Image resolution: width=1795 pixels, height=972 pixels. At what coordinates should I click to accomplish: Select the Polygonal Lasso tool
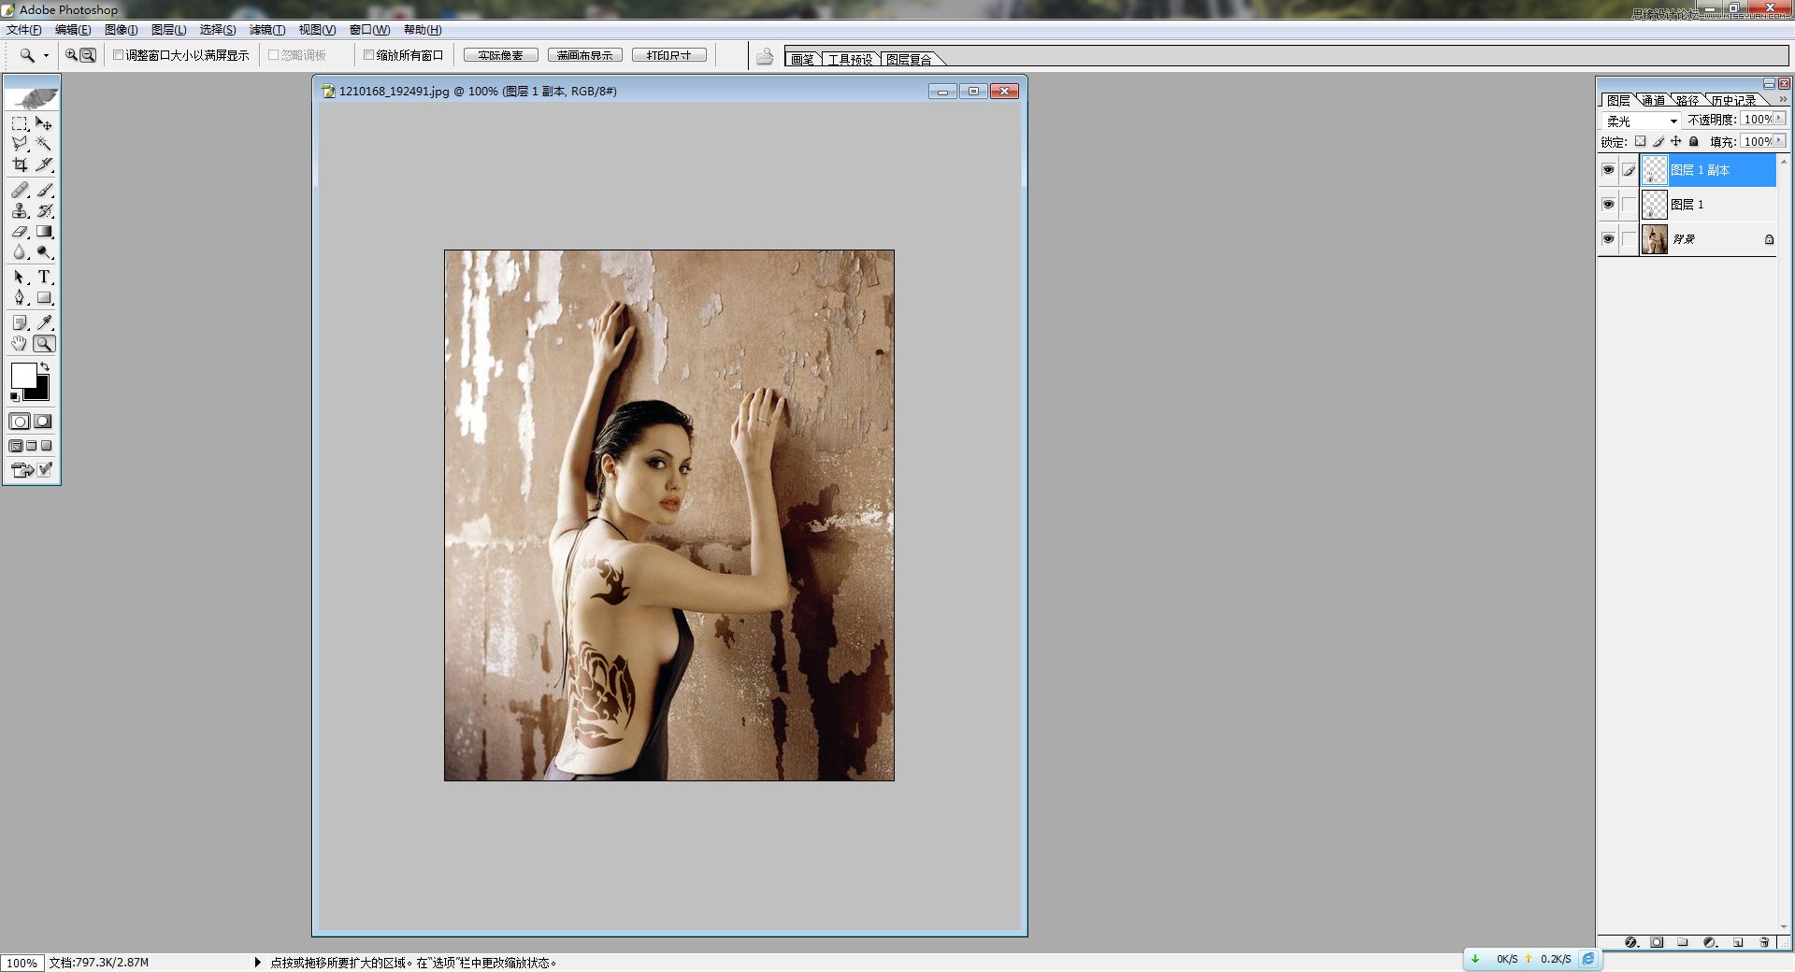coord(20,144)
